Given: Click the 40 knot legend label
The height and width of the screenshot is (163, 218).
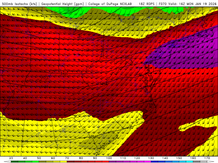Looking at the screenshot, I should click(25, 158).
